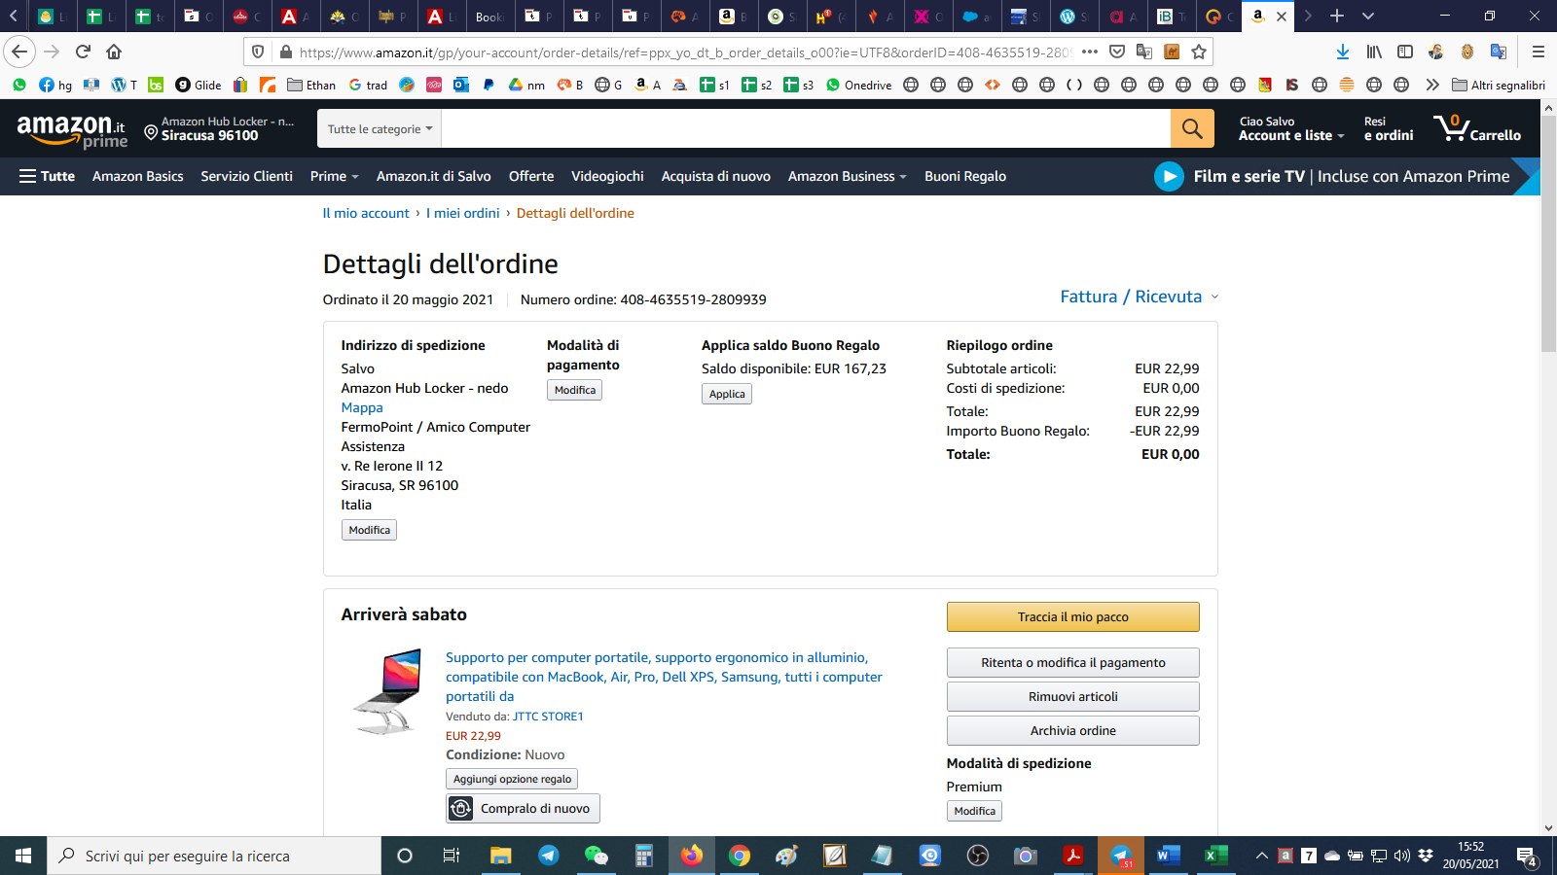Open the Windows Start menu

(x=23, y=856)
